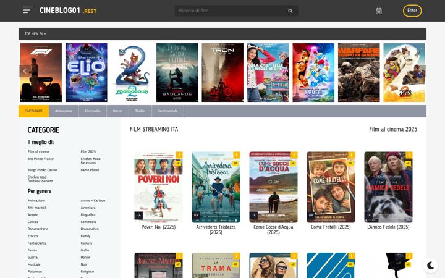
Task: Open the Arrivederci Tristezza poster thumbnail
Action: 216,187
